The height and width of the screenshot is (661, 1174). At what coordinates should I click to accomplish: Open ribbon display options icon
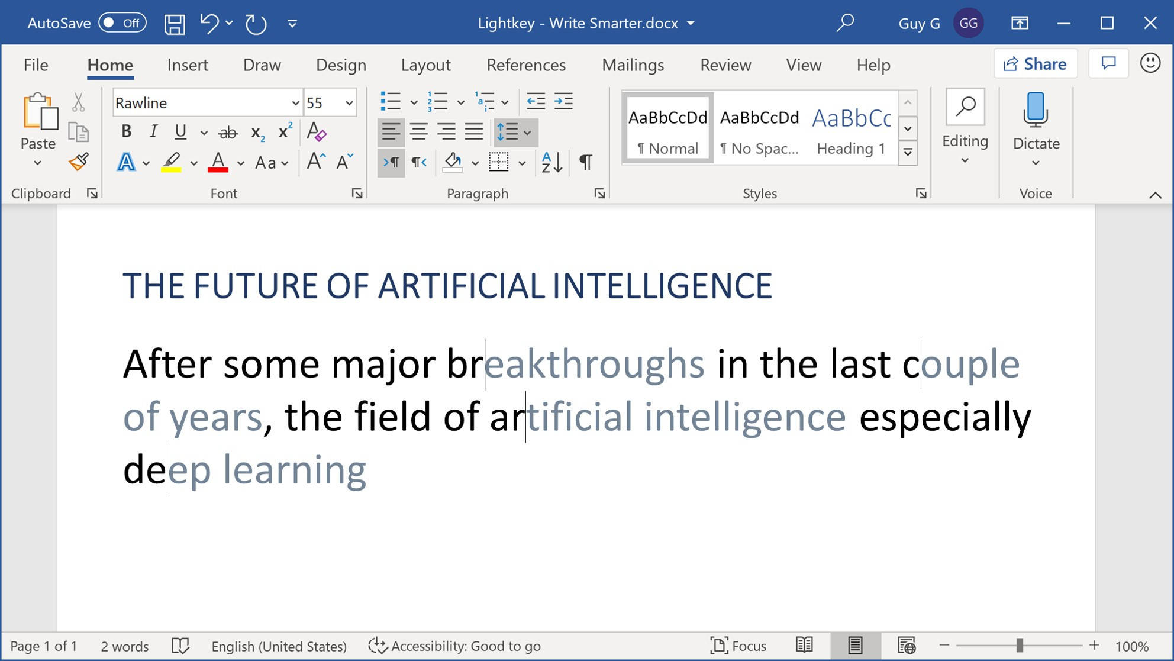click(1019, 23)
